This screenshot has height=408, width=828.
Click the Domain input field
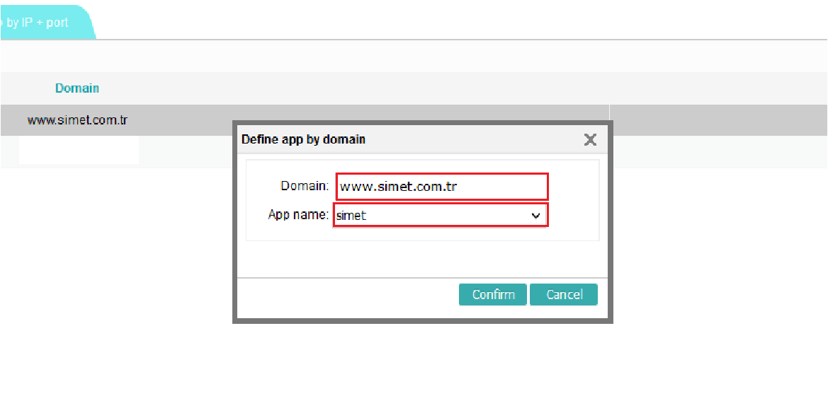[x=441, y=187]
